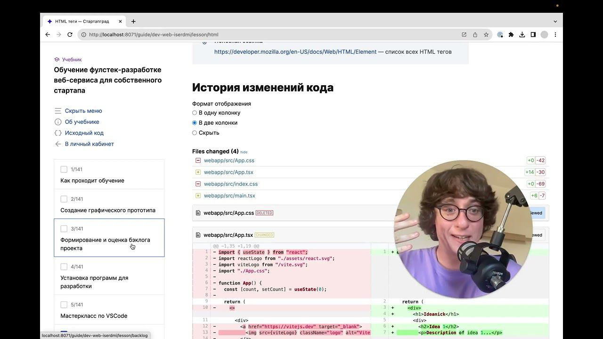
Task: Select the HTML теги — Стартапград tab
Action: click(x=84, y=21)
